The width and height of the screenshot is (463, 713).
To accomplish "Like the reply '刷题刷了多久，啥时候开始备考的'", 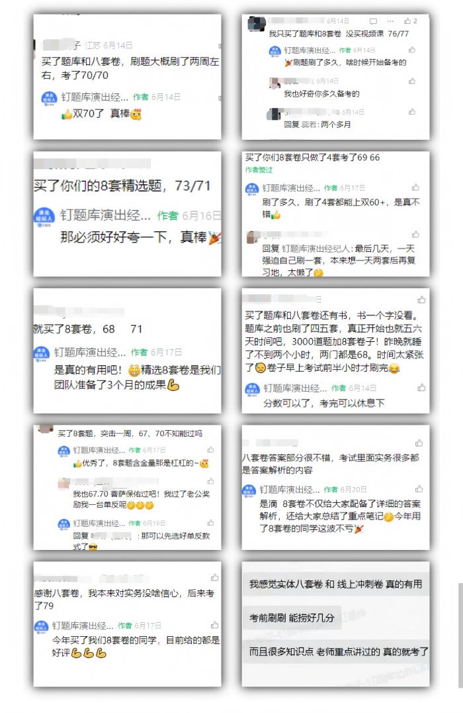I will [411, 50].
